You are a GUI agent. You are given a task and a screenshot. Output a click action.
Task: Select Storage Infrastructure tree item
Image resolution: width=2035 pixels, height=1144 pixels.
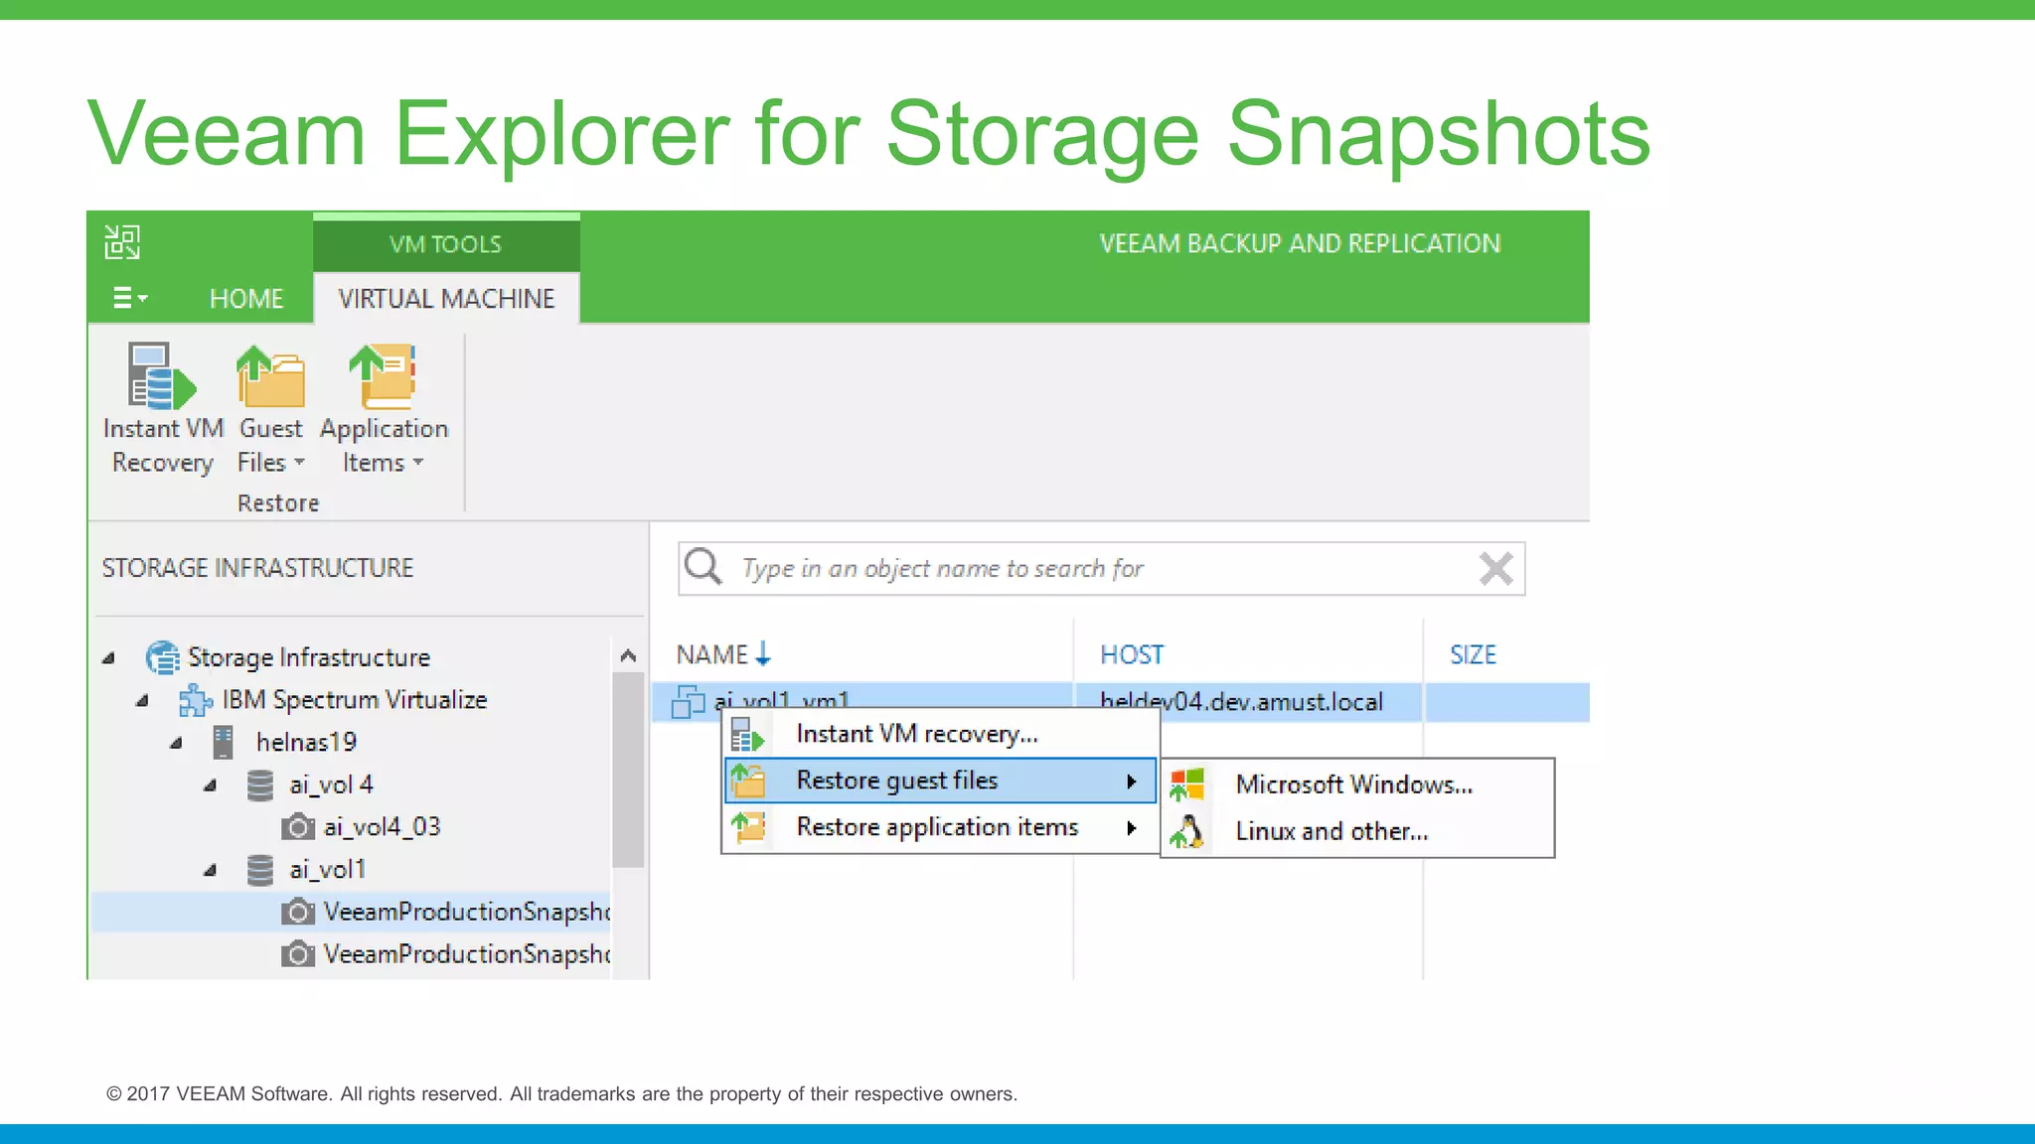pyautogui.click(x=308, y=657)
